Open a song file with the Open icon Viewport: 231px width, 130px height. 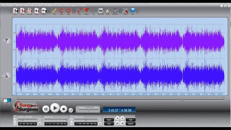pyautogui.click(x=15, y=11)
